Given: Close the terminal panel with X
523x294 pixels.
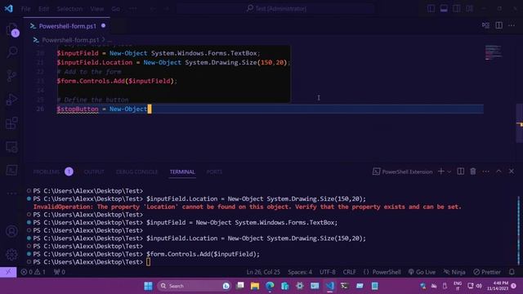Looking at the screenshot, I should [x=512, y=171].
